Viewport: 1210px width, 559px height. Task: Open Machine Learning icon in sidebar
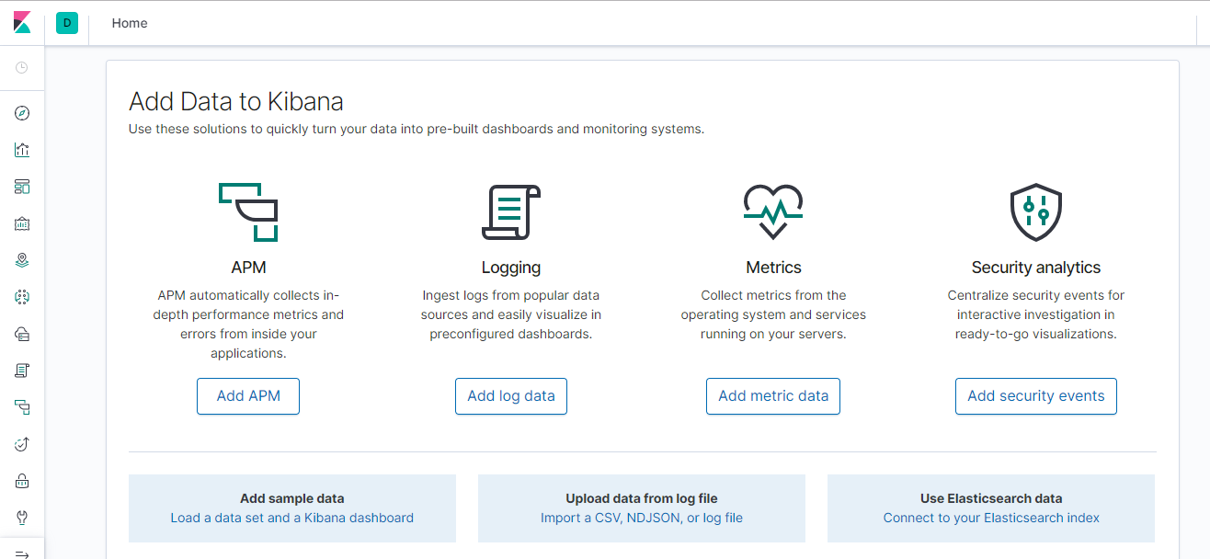pyautogui.click(x=22, y=297)
